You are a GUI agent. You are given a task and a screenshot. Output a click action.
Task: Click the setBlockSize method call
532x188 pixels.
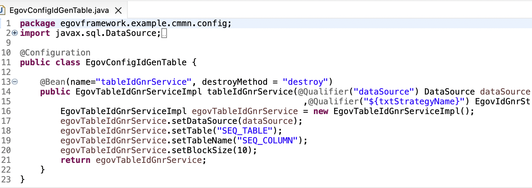204,150
